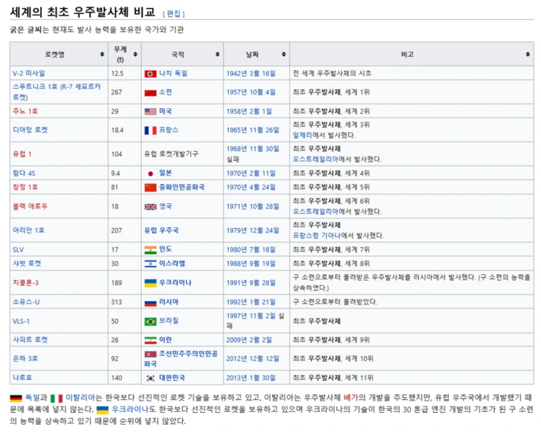The image size is (541, 432).
Task: Open the 유럽 우주국 nationality link
Action: (x=162, y=230)
